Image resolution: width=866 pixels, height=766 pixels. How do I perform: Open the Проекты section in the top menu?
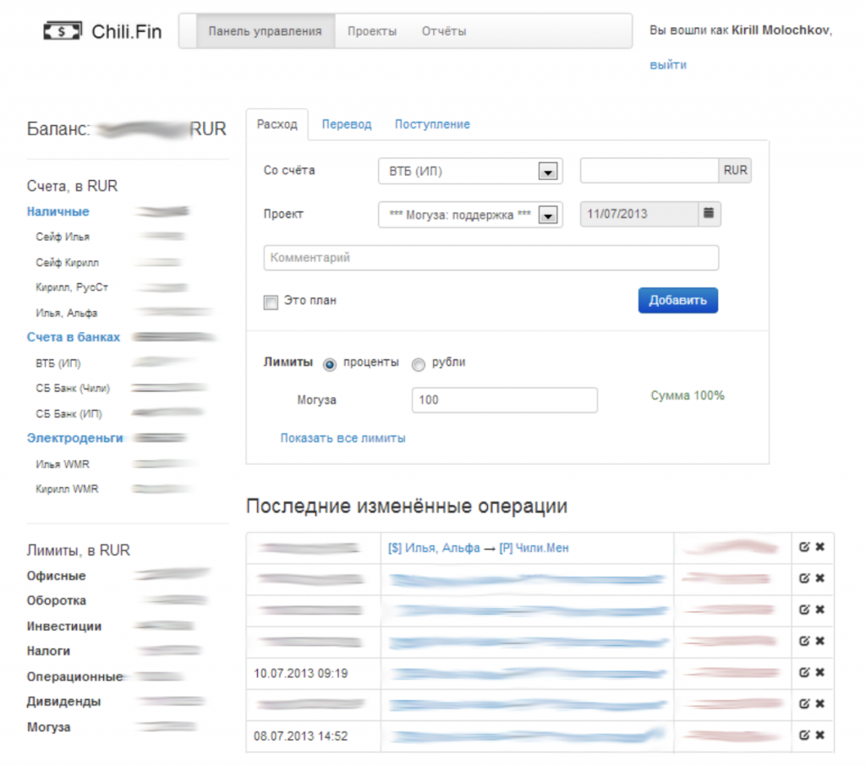370,30
